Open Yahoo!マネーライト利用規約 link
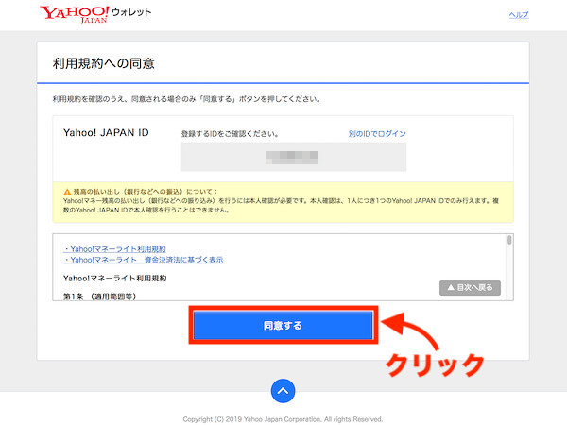 coord(114,249)
